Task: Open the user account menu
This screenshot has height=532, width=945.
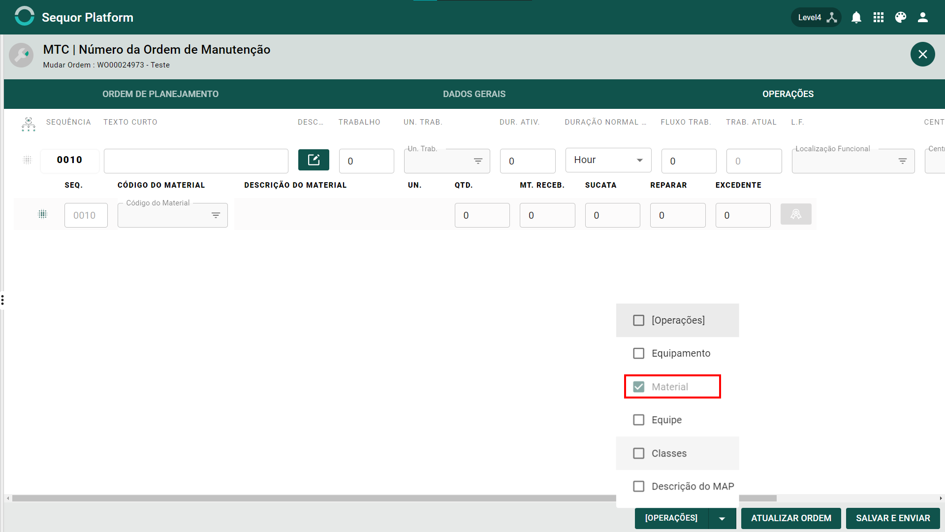Action: (x=923, y=17)
